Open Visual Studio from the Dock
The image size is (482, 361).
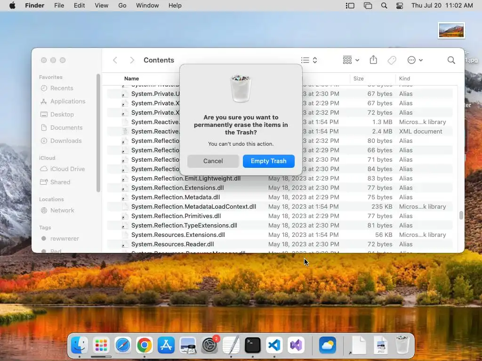pos(296,345)
